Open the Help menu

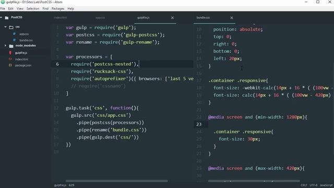[x=71, y=8]
